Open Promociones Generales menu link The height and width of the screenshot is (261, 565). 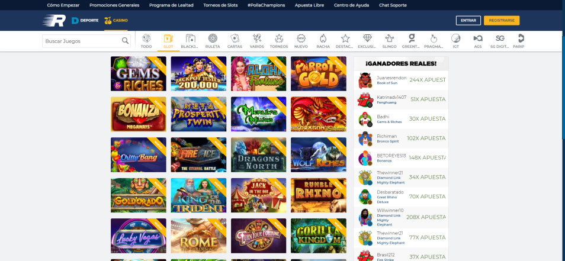click(114, 5)
